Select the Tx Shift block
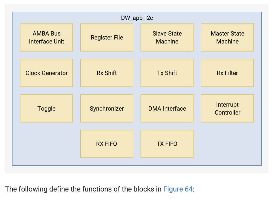Viewport: 276px width, 200px height. 167,73
